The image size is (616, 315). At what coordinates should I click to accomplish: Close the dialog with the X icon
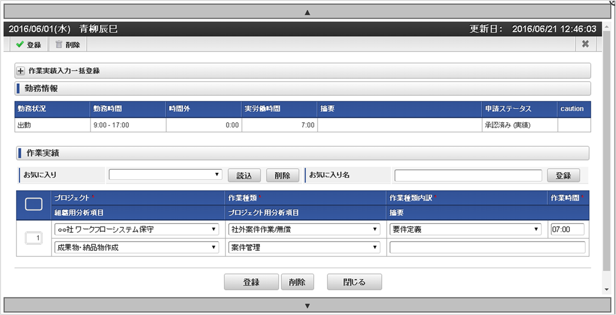click(585, 44)
